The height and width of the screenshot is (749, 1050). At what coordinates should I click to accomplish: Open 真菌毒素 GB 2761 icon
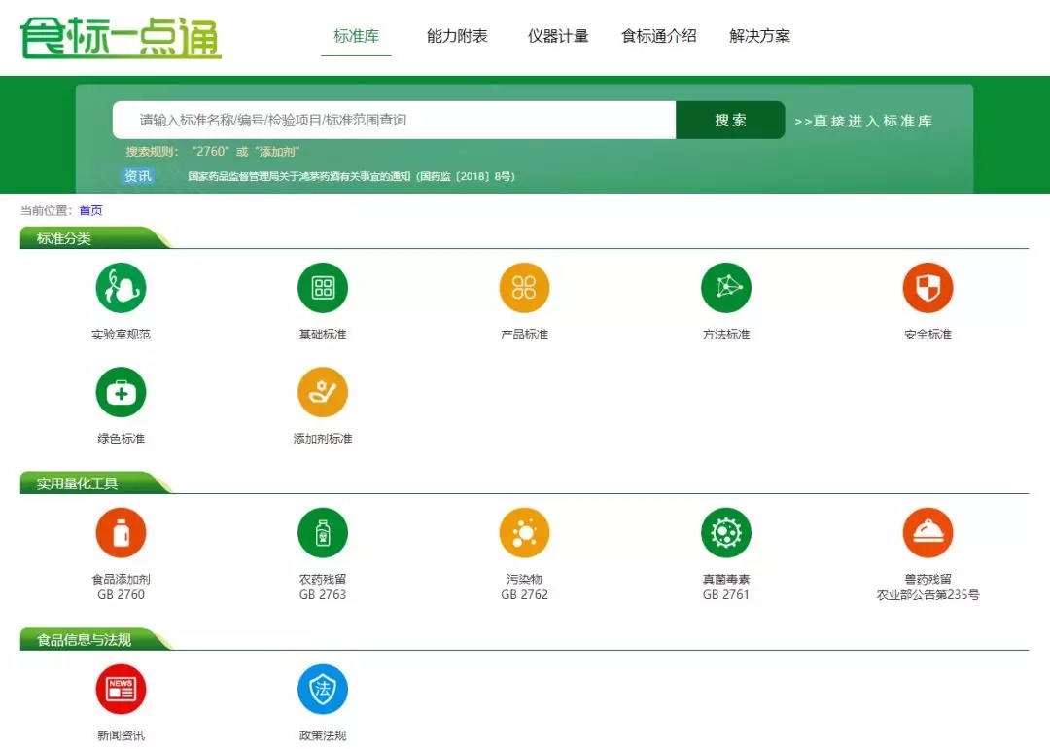pyautogui.click(x=726, y=533)
